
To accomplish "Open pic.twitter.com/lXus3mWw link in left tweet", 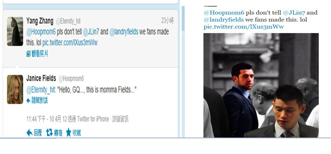I will pyautogui.click(x=70, y=43).
